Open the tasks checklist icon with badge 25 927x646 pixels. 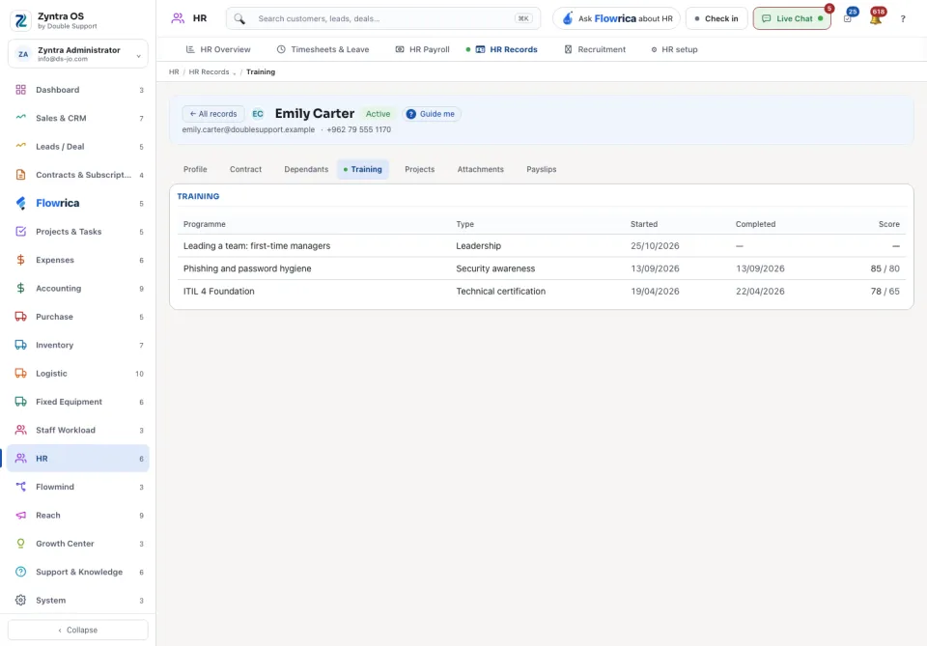coord(848,19)
